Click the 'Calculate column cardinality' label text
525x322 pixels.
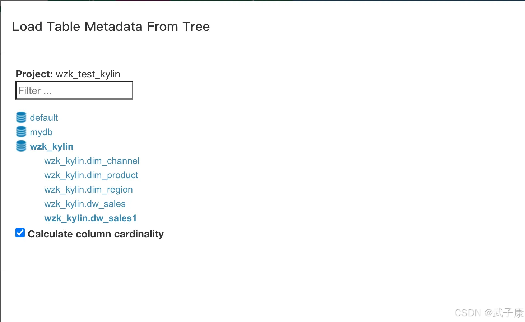96,234
